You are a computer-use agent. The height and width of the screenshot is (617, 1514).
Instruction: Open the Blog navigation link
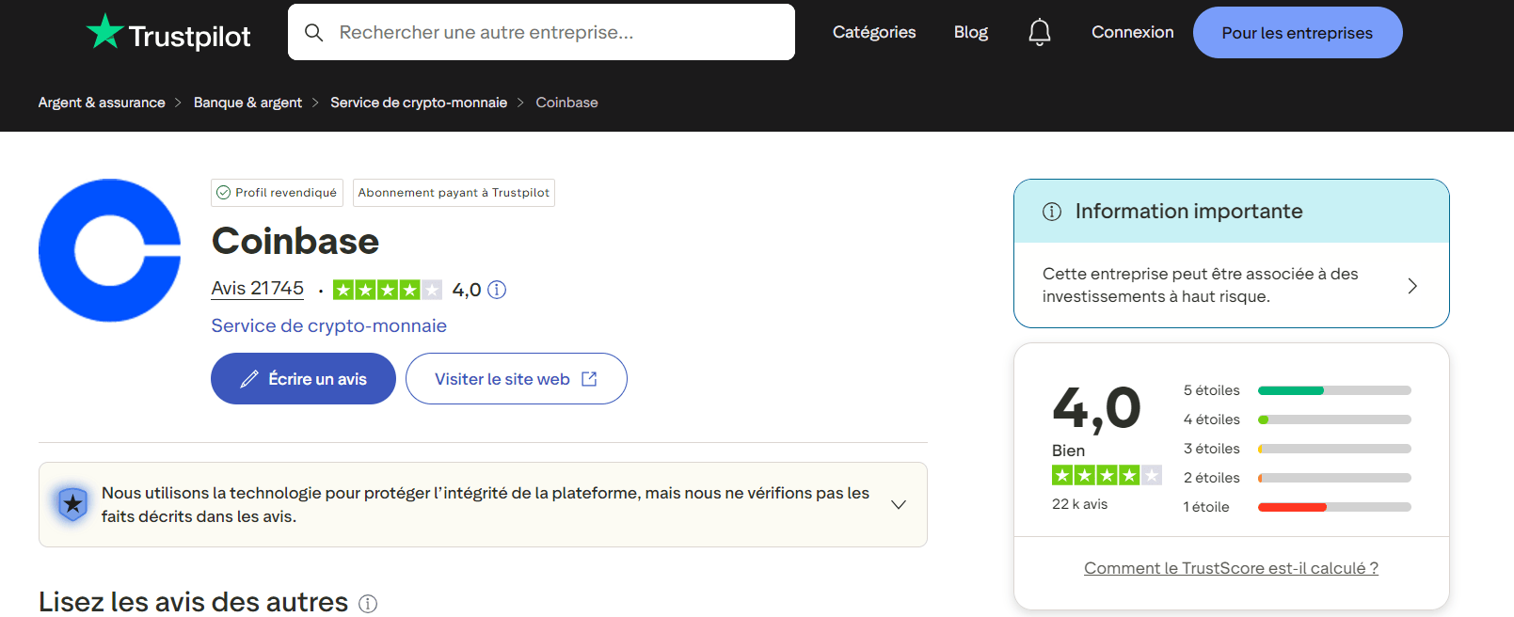coord(971,32)
